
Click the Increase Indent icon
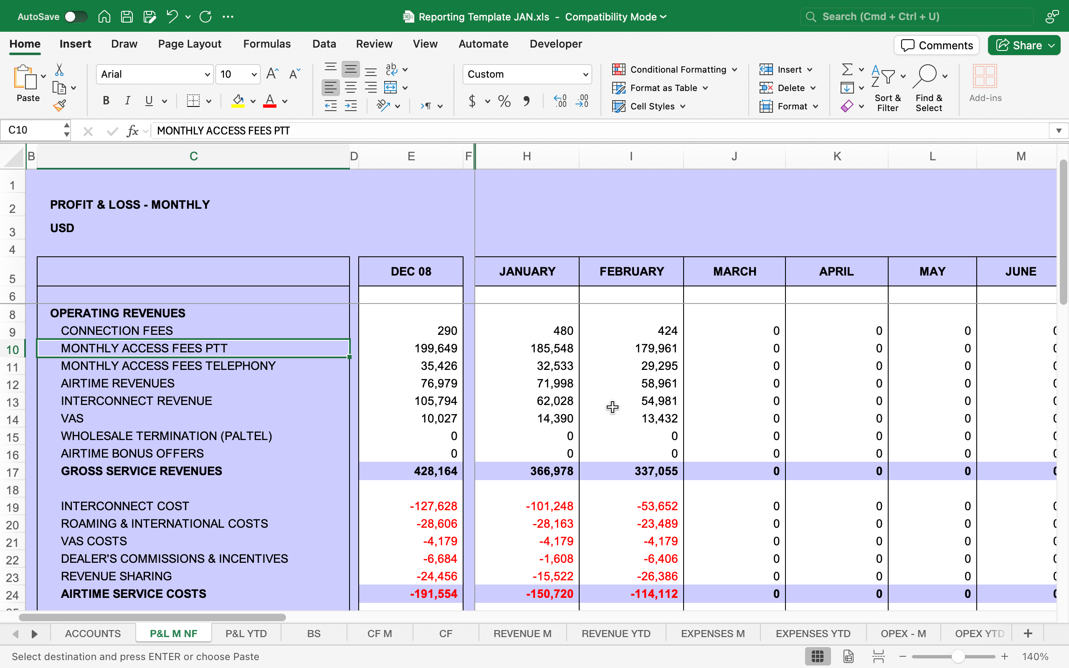pyautogui.click(x=351, y=106)
